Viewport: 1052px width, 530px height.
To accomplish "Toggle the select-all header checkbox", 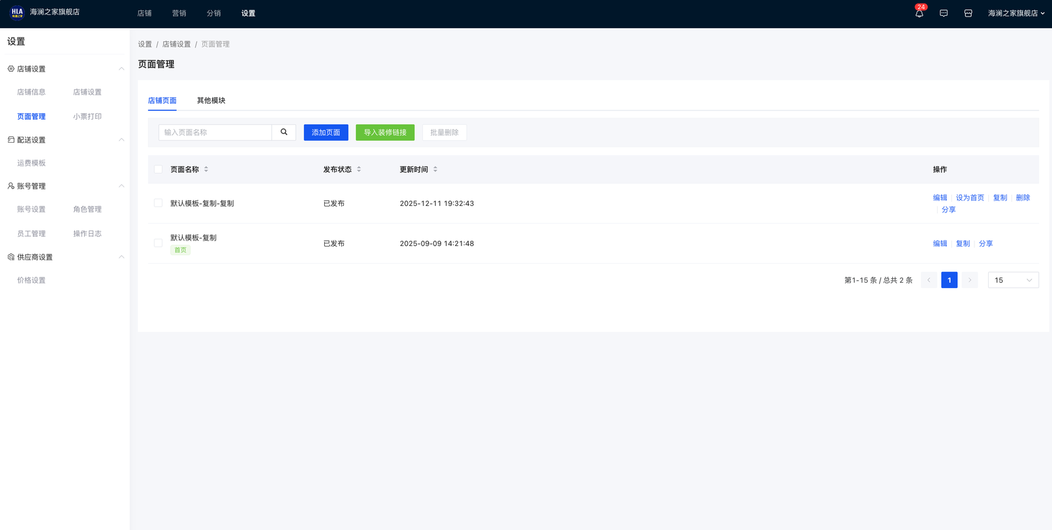I will [x=158, y=169].
